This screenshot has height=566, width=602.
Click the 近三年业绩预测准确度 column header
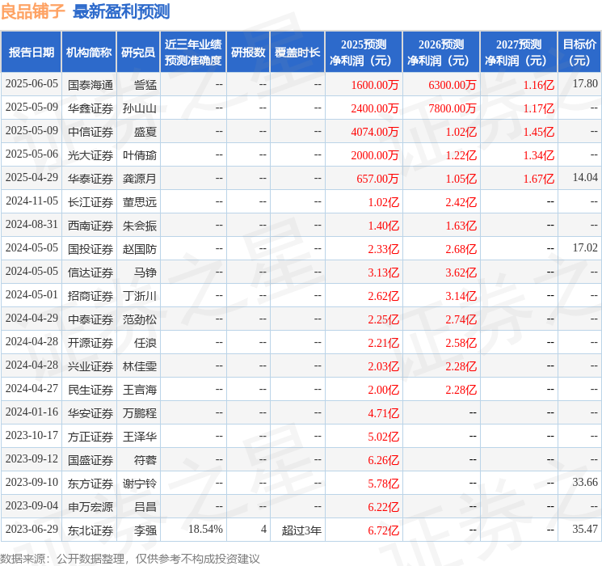click(193, 52)
